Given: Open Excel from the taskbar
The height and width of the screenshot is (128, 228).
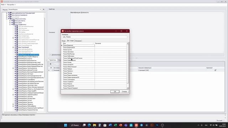Looking at the screenshot, I should pos(115,125).
